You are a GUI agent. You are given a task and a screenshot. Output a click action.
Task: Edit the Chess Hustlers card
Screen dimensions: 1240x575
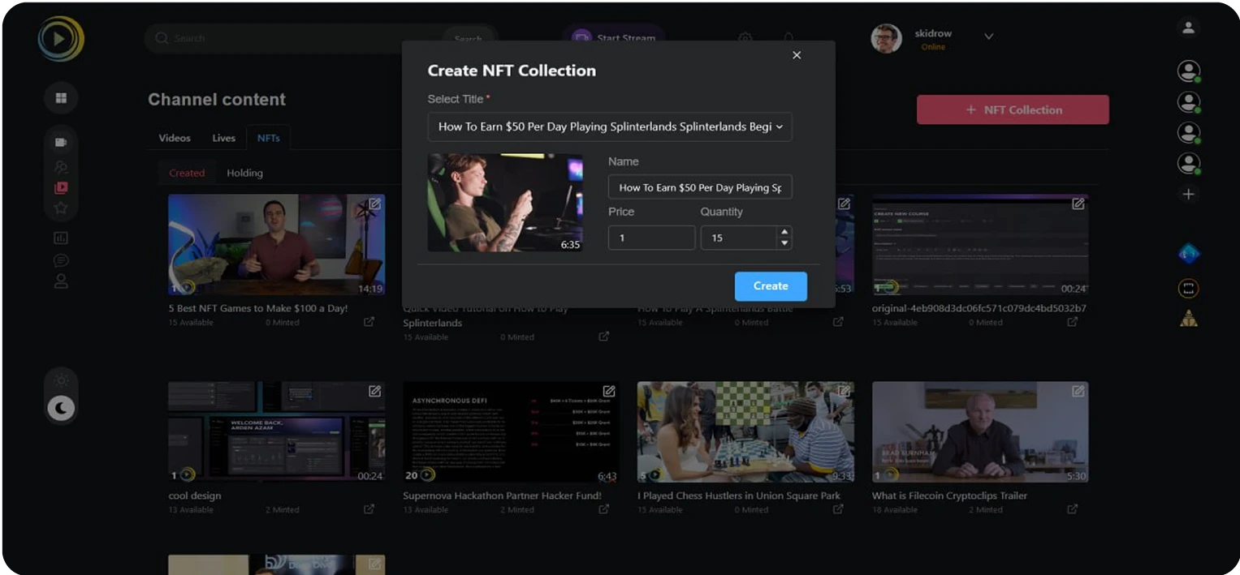[843, 391]
